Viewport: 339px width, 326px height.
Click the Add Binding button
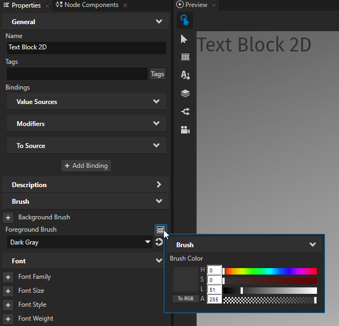[x=86, y=166]
